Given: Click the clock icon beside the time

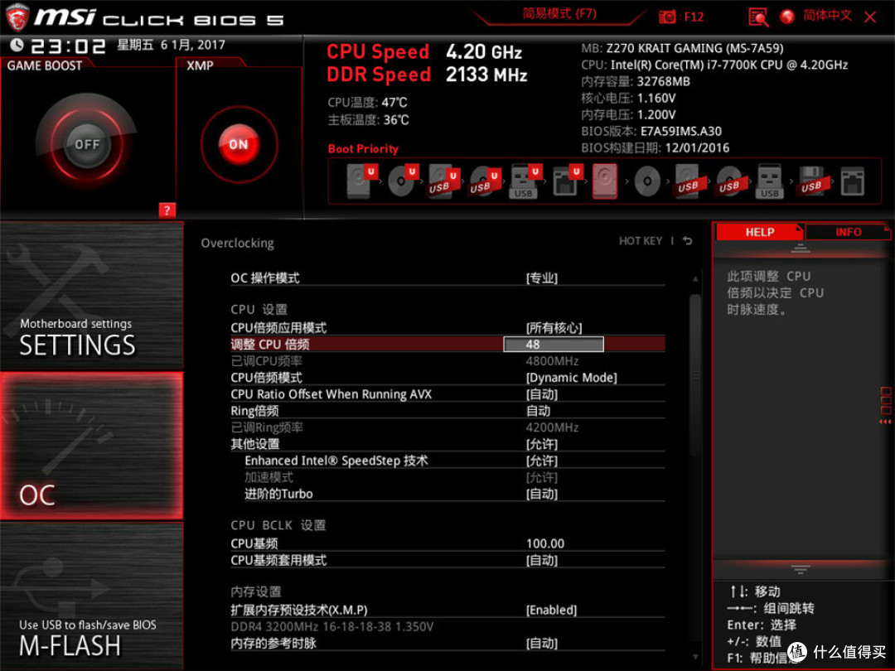Looking at the screenshot, I should [x=17, y=45].
